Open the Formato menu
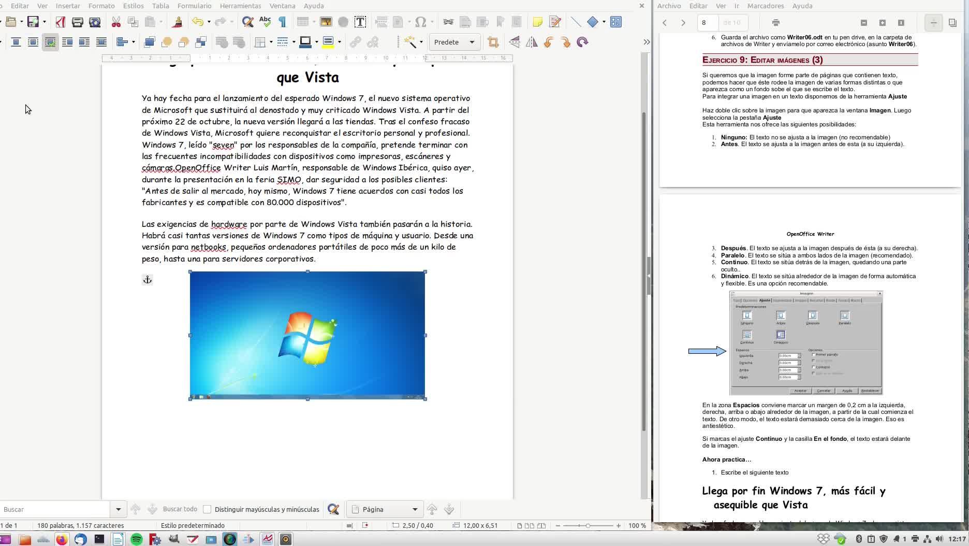The height and width of the screenshot is (546, 969). pyautogui.click(x=101, y=6)
